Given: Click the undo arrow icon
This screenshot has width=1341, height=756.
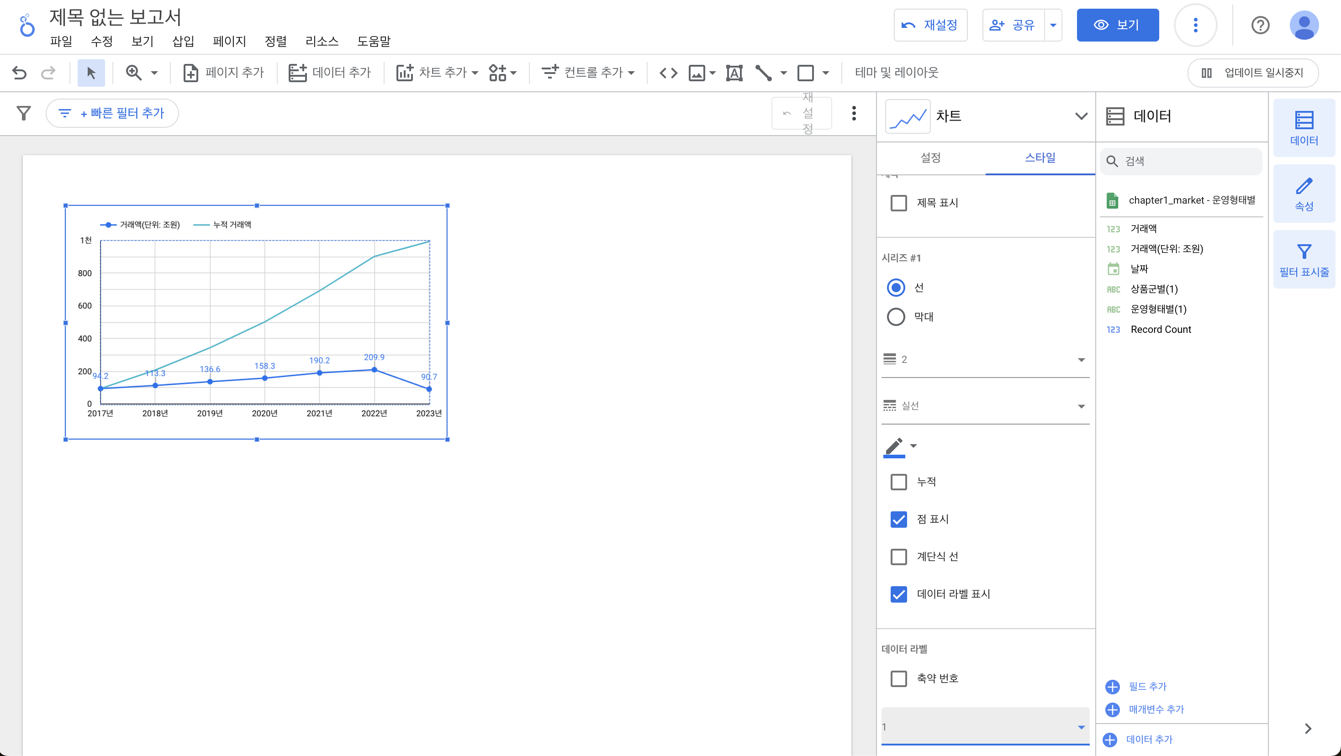Looking at the screenshot, I should (19, 72).
